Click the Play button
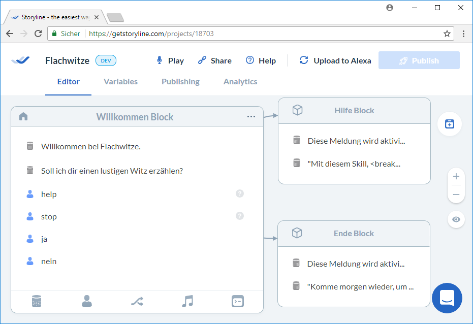473x324 pixels. point(170,60)
